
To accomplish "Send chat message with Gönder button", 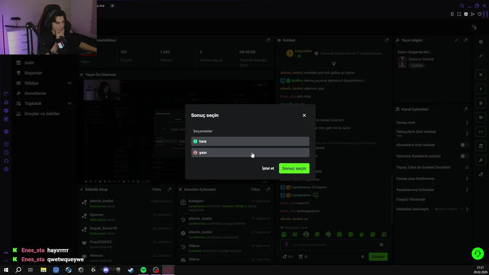I will tap(378, 257).
